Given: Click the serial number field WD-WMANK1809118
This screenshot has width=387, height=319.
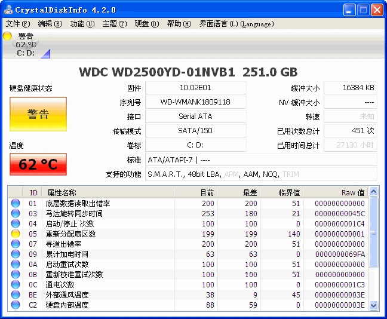Looking at the screenshot, I should (195, 102).
